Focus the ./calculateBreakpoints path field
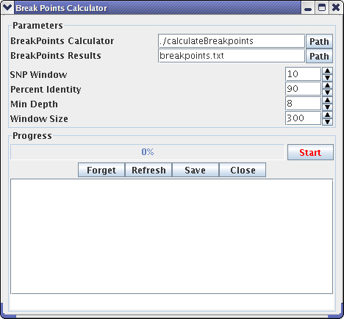This screenshot has height=319, width=344. tap(232, 41)
